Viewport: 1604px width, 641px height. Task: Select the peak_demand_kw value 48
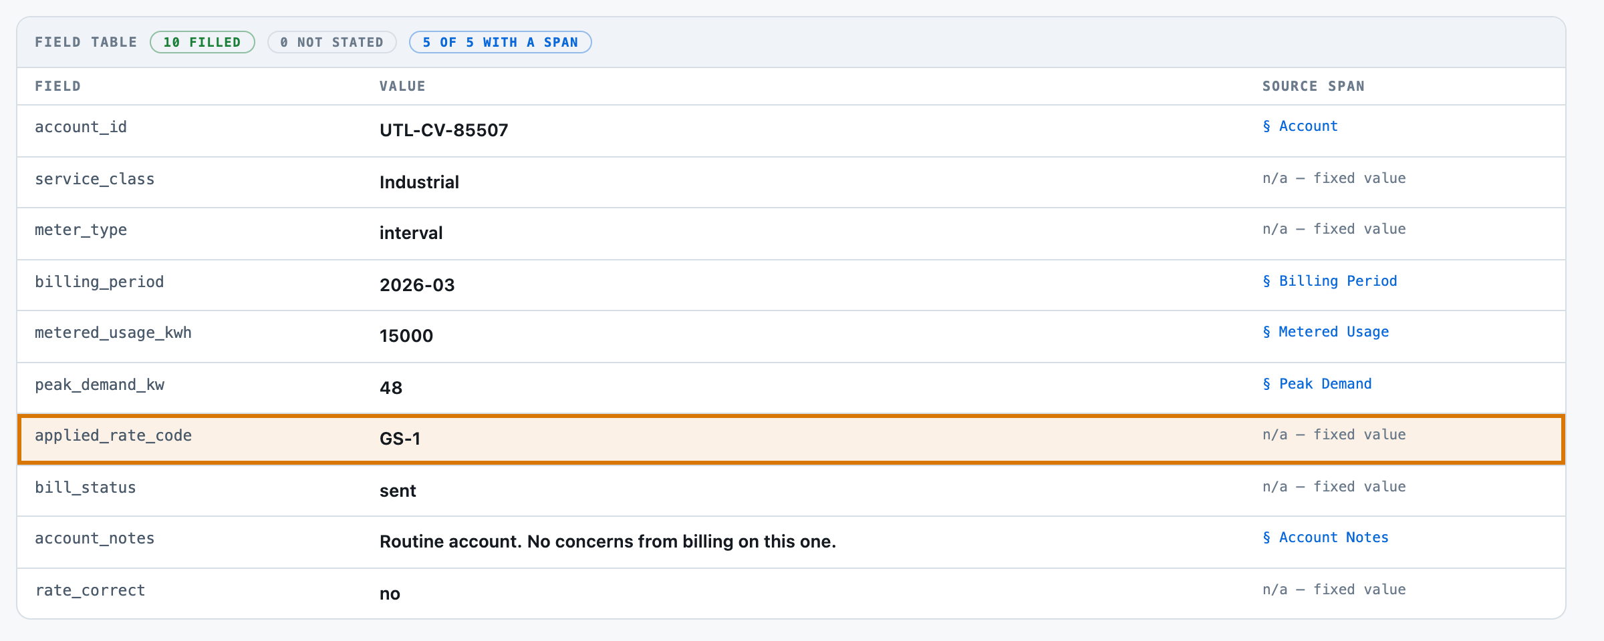[x=391, y=388]
